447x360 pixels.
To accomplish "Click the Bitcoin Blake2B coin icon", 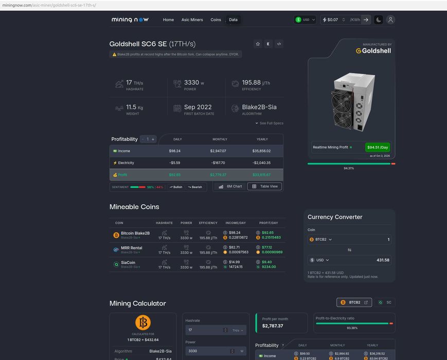I will pyautogui.click(x=116, y=235).
